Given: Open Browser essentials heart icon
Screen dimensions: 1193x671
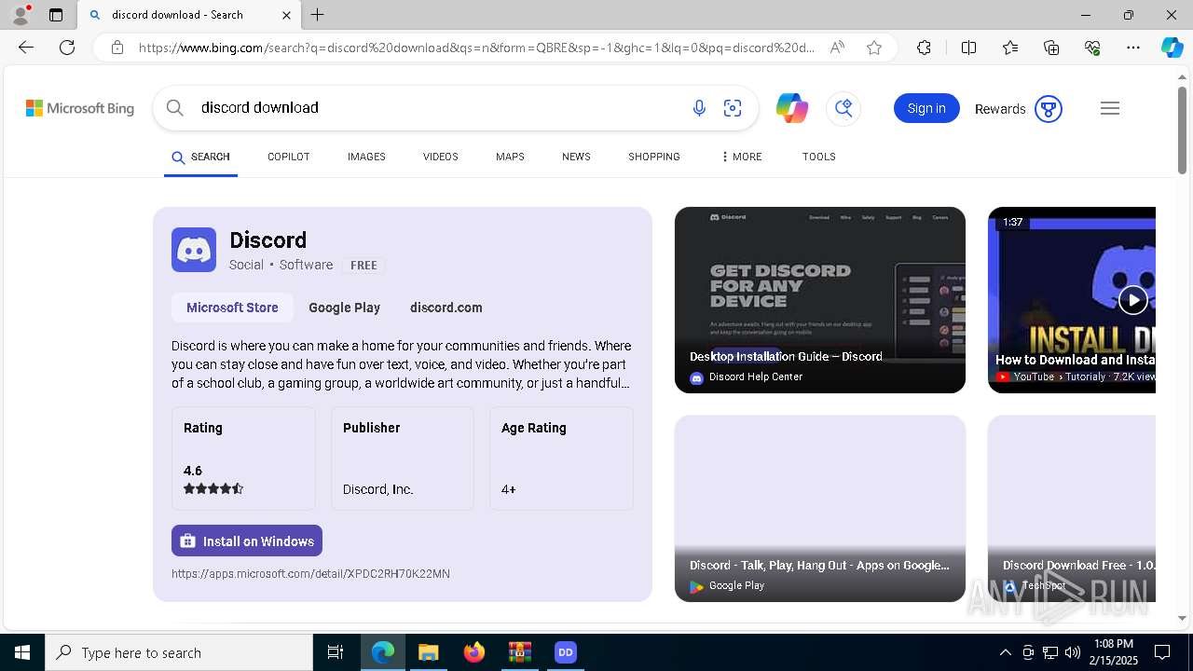Looking at the screenshot, I should [1092, 48].
